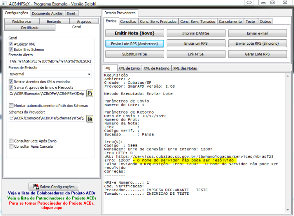Uncheck Salvar Arquivos de Envio e Resposta
The width and height of the screenshot is (294, 216).
click(x=11, y=87)
